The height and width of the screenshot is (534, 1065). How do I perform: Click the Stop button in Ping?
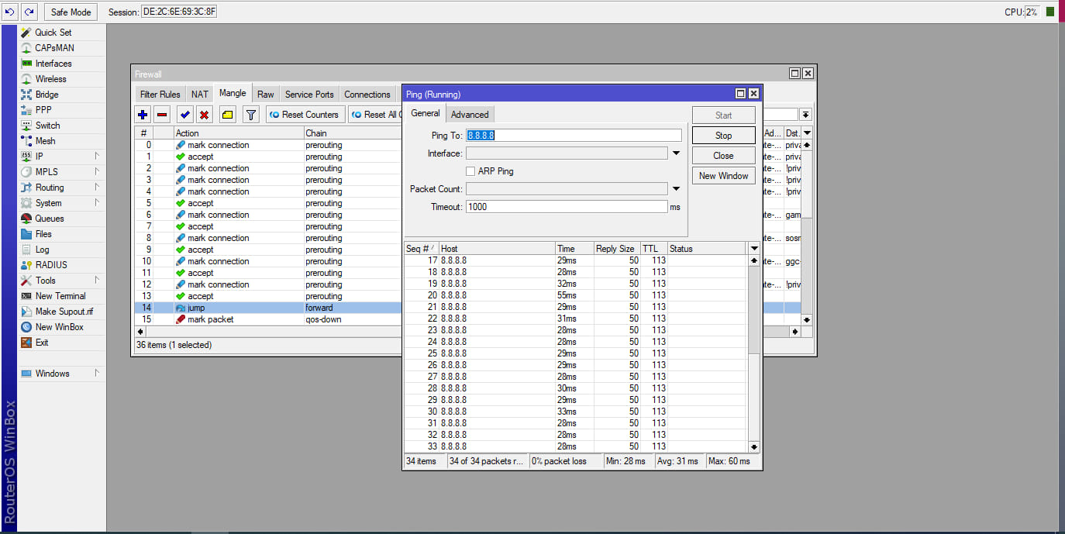[x=723, y=136]
